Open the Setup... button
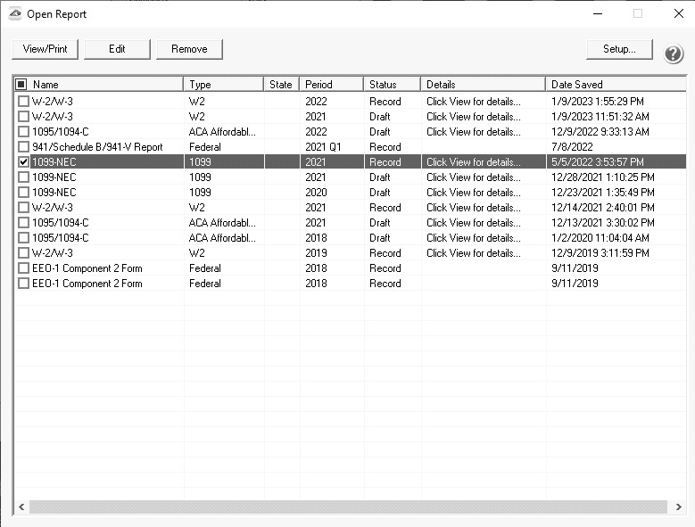The image size is (695, 527). point(619,49)
